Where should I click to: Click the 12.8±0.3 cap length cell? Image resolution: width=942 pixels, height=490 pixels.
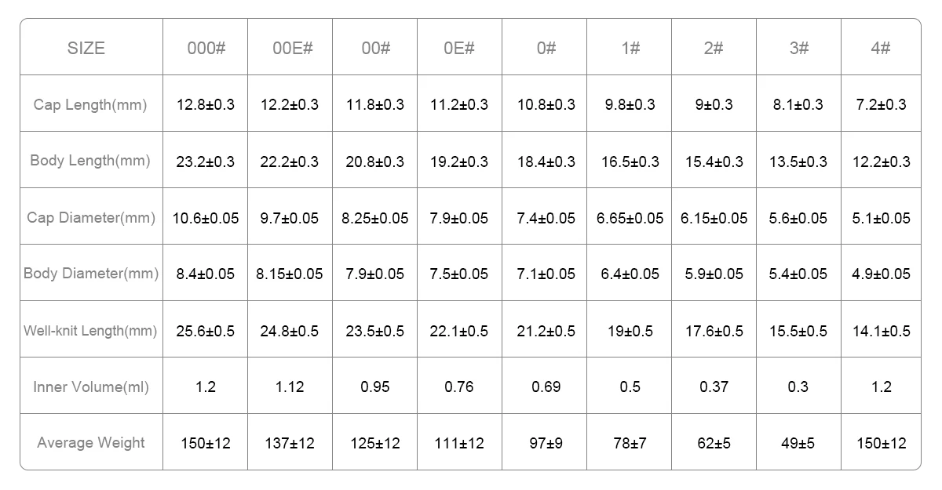tap(206, 104)
